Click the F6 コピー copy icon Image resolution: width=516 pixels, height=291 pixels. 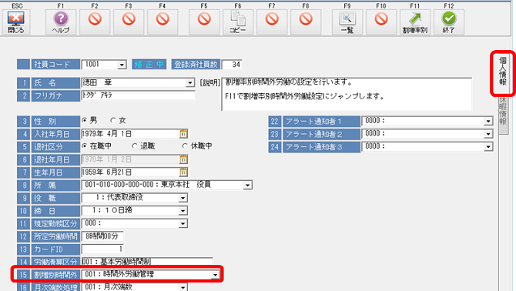[238, 22]
